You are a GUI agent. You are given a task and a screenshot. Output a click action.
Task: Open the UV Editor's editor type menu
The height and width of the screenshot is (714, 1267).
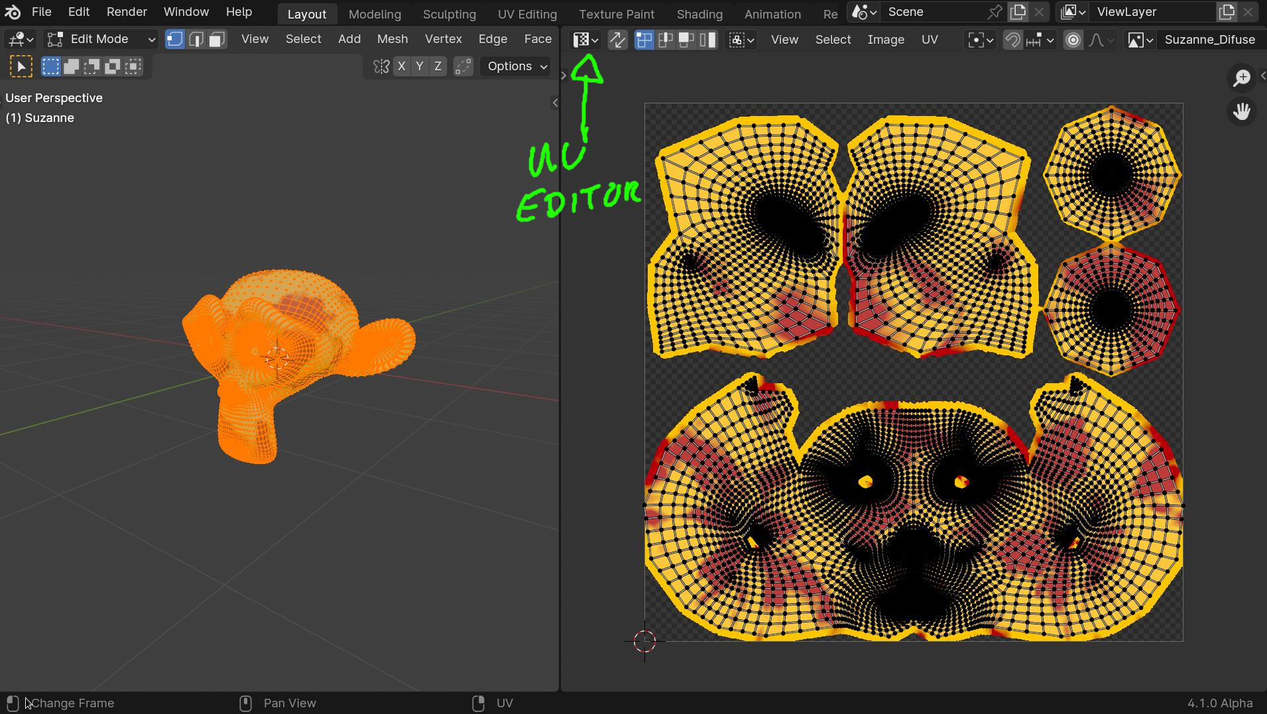585,40
